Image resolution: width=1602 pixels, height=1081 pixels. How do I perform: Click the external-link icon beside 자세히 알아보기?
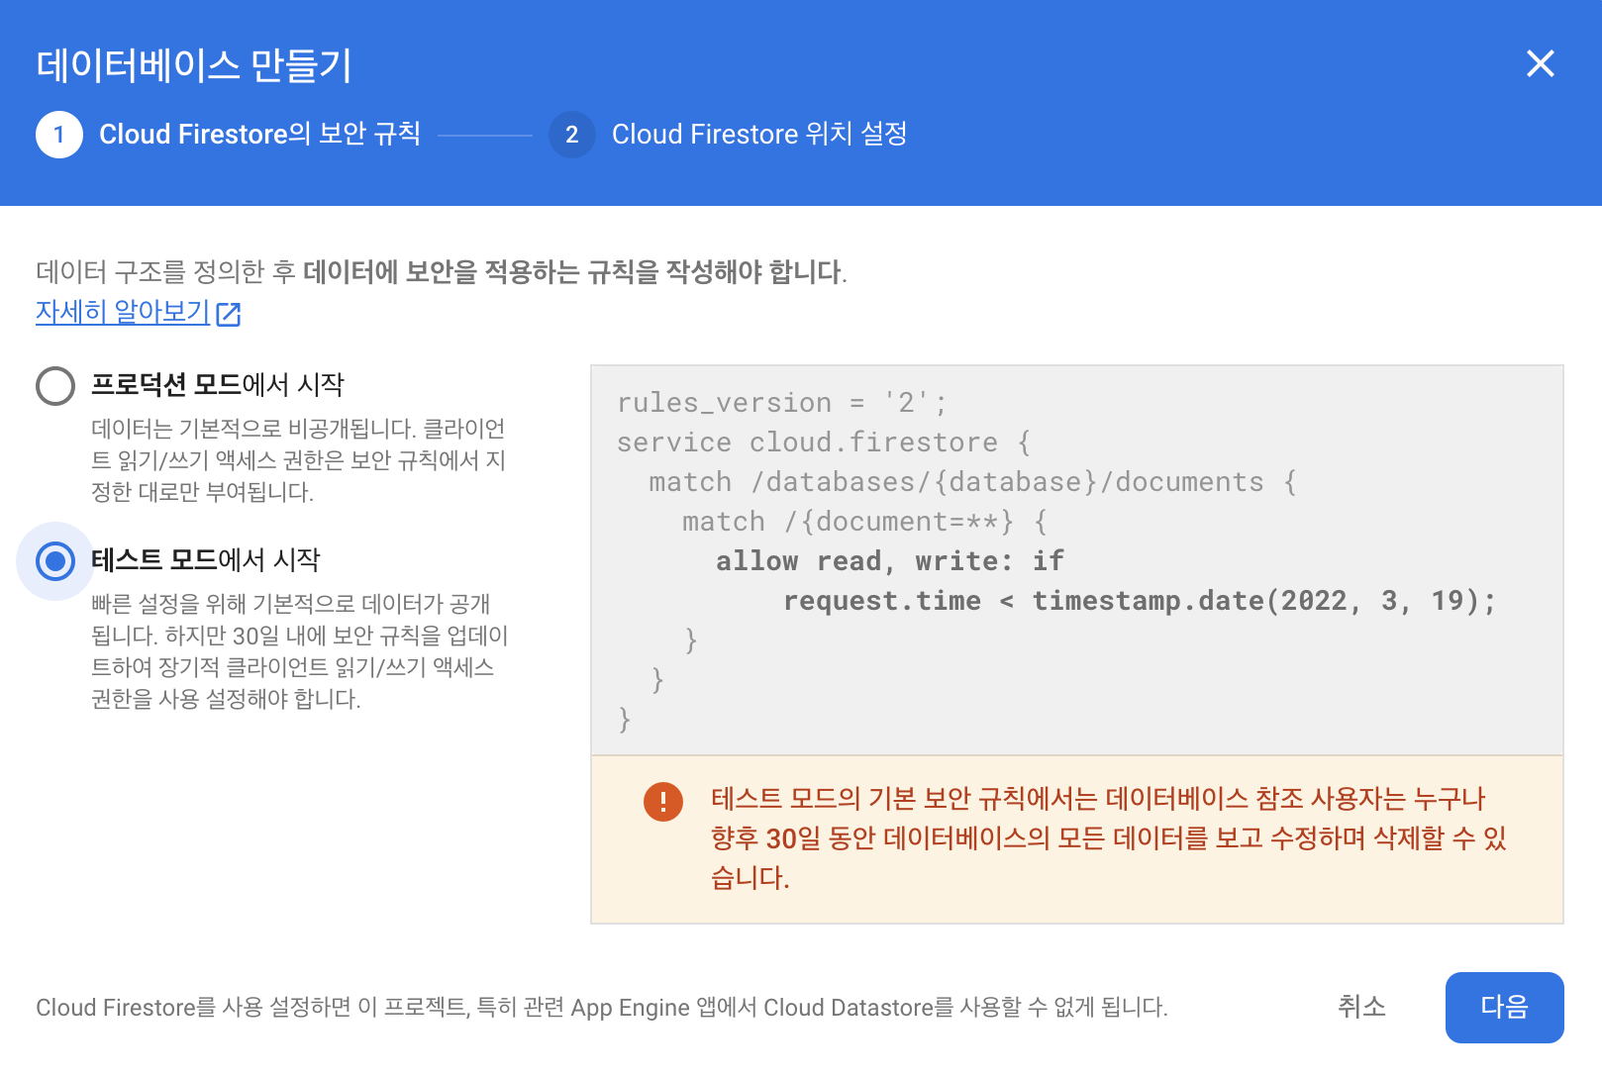pyautogui.click(x=229, y=314)
